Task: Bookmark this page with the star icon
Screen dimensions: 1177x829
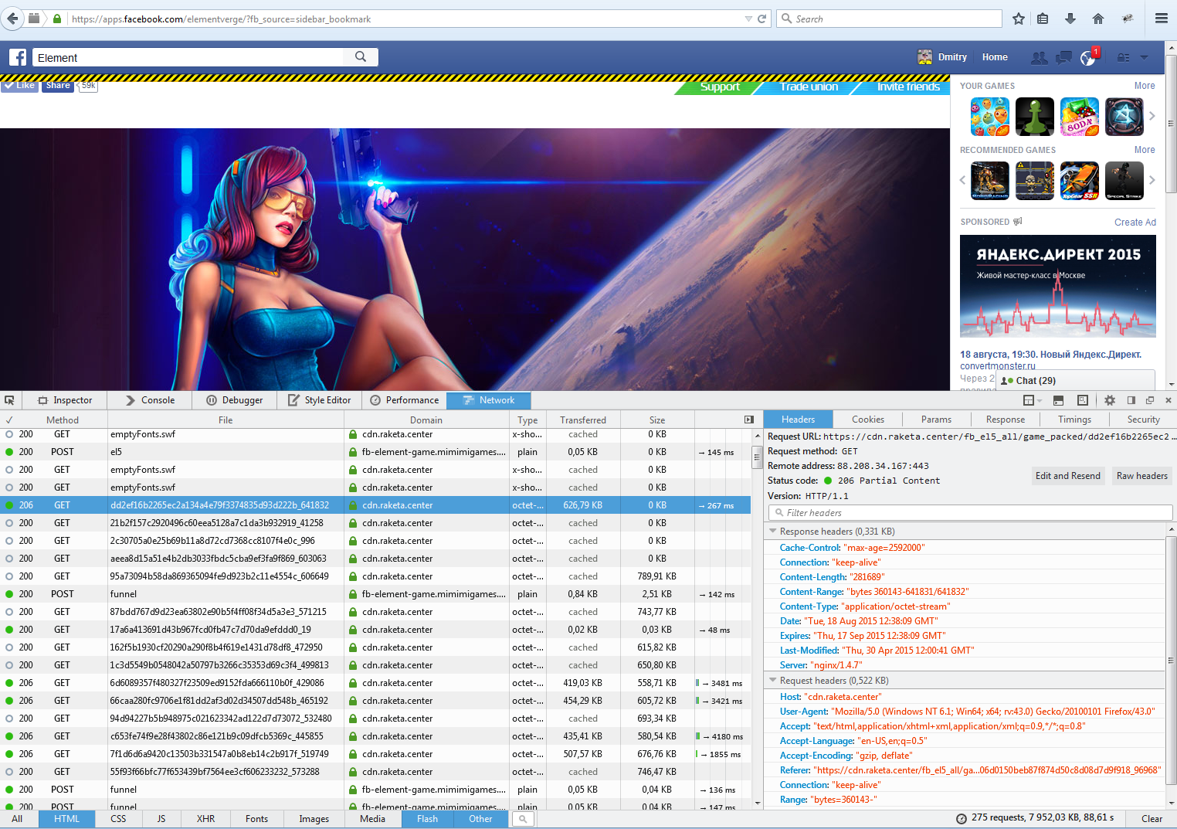Action: [1019, 19]
